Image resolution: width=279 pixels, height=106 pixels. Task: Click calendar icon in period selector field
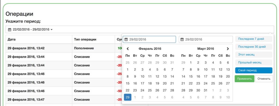click(x=10, y=30)
